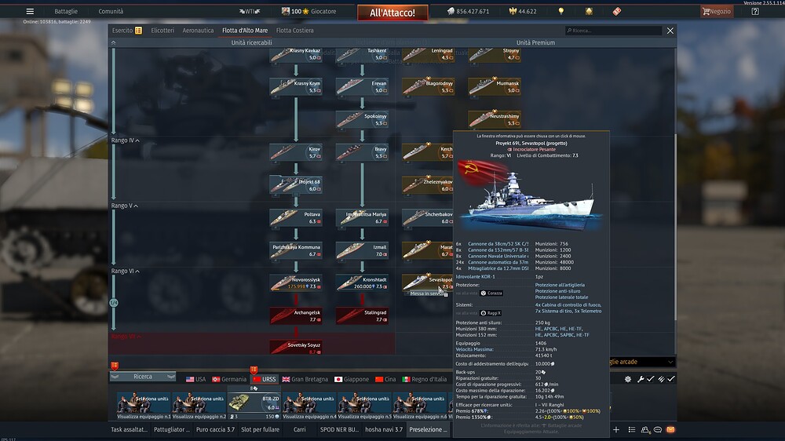Select the Kronshtadt ship card

click(362, 282)
